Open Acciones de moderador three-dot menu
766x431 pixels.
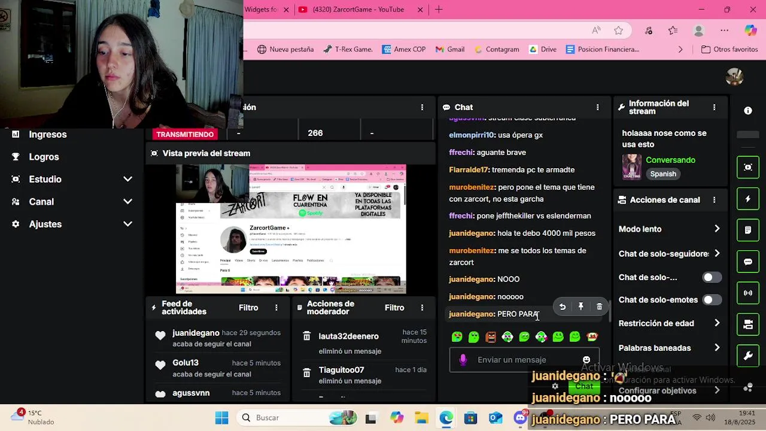(422, 308)
